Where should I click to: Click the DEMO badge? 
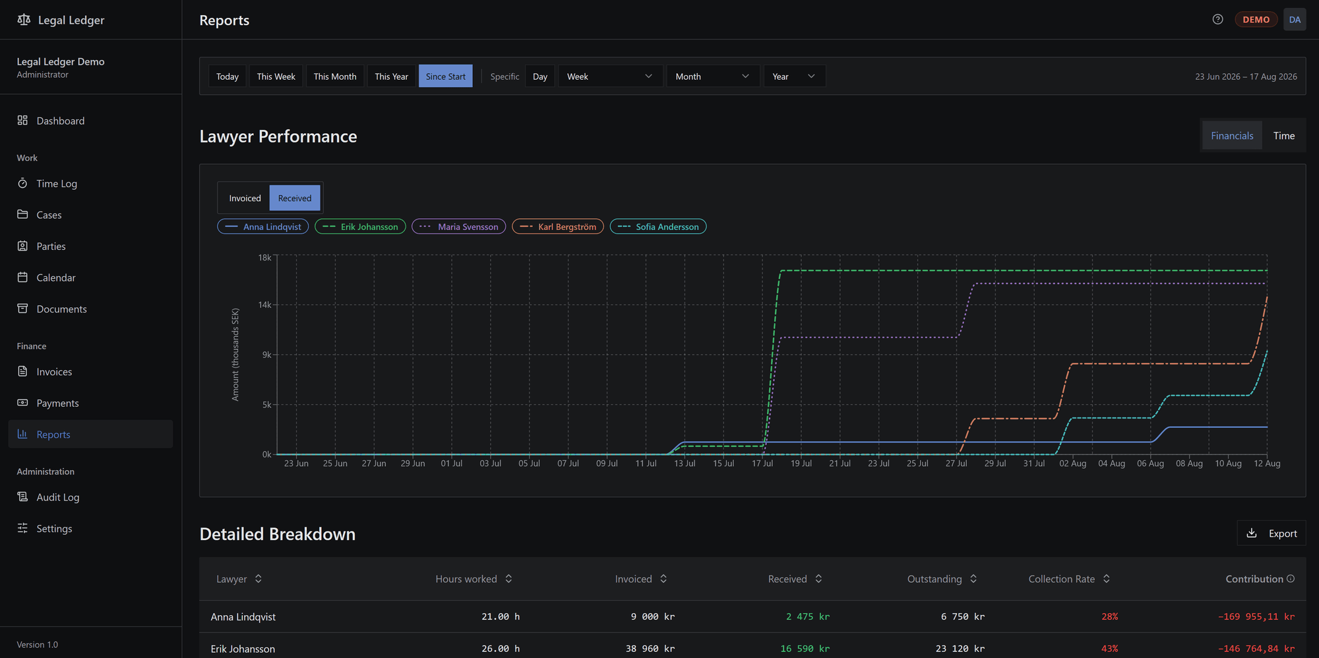point(1256,20)
